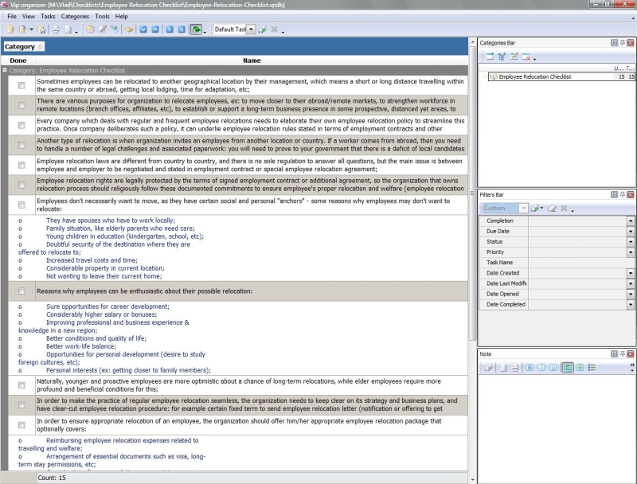Open the Categories menu
637x484 pixels.
point(75,16)
